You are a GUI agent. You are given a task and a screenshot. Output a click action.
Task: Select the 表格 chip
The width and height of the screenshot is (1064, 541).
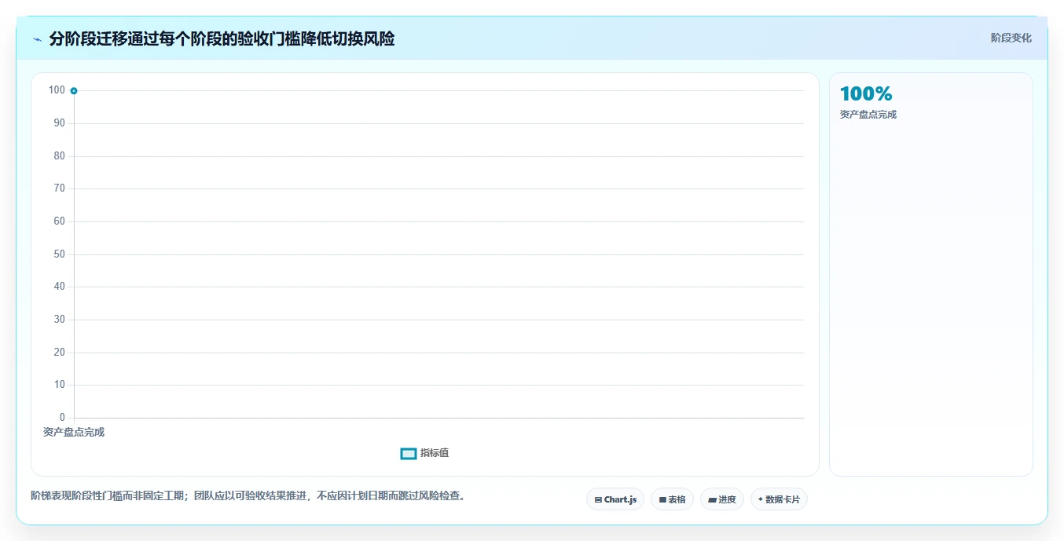(x=672, y=499)
